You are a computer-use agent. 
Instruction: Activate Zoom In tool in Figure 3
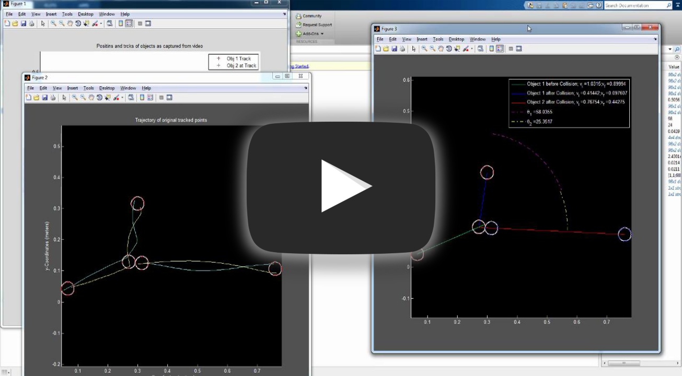coord(424,49)
